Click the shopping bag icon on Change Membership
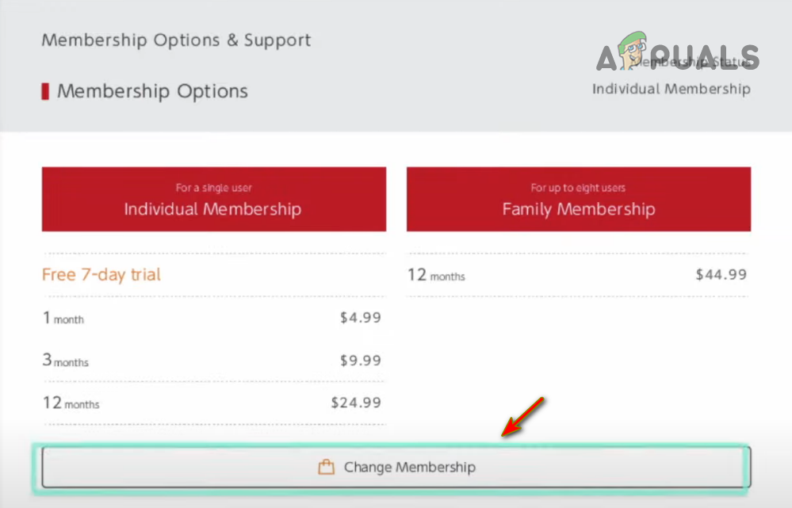 click(326, 468)
